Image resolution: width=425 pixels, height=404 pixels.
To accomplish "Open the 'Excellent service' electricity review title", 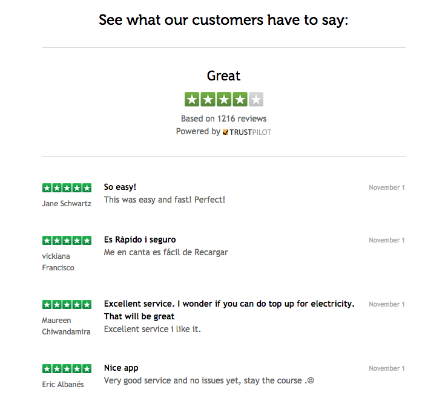I will (x=229, y=310).
